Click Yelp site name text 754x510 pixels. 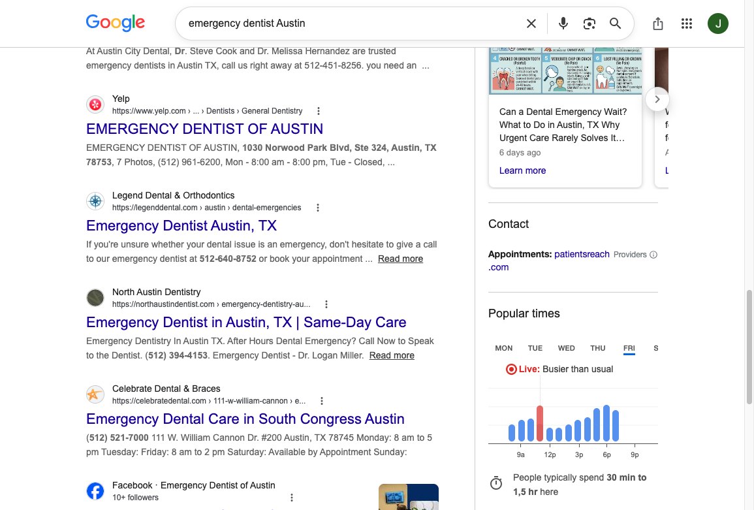click(x=121, y=99)
